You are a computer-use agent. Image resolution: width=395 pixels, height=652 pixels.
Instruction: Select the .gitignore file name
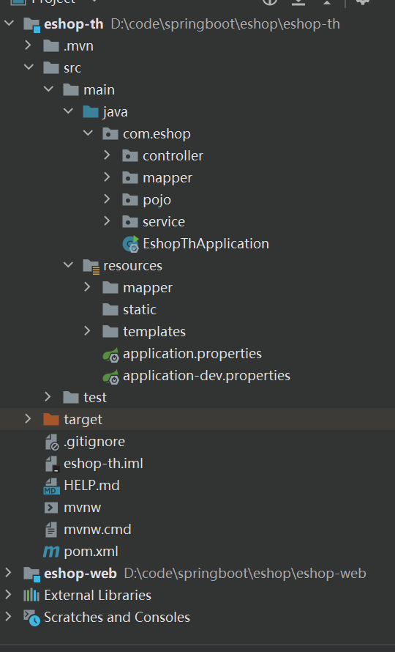point(94,442)
